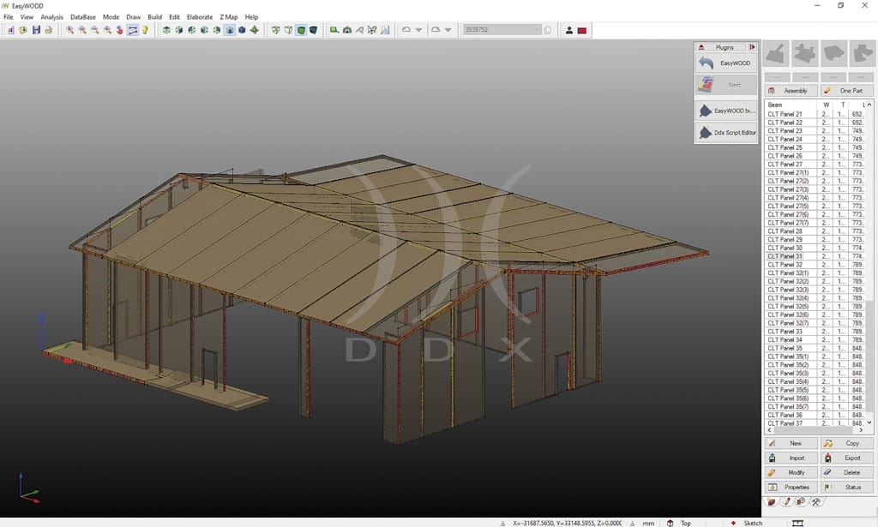
Task: Select the Pan hand tool
Action: tap(120, 30)
